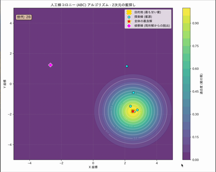Click the red star icon in legend

point(129,21)
